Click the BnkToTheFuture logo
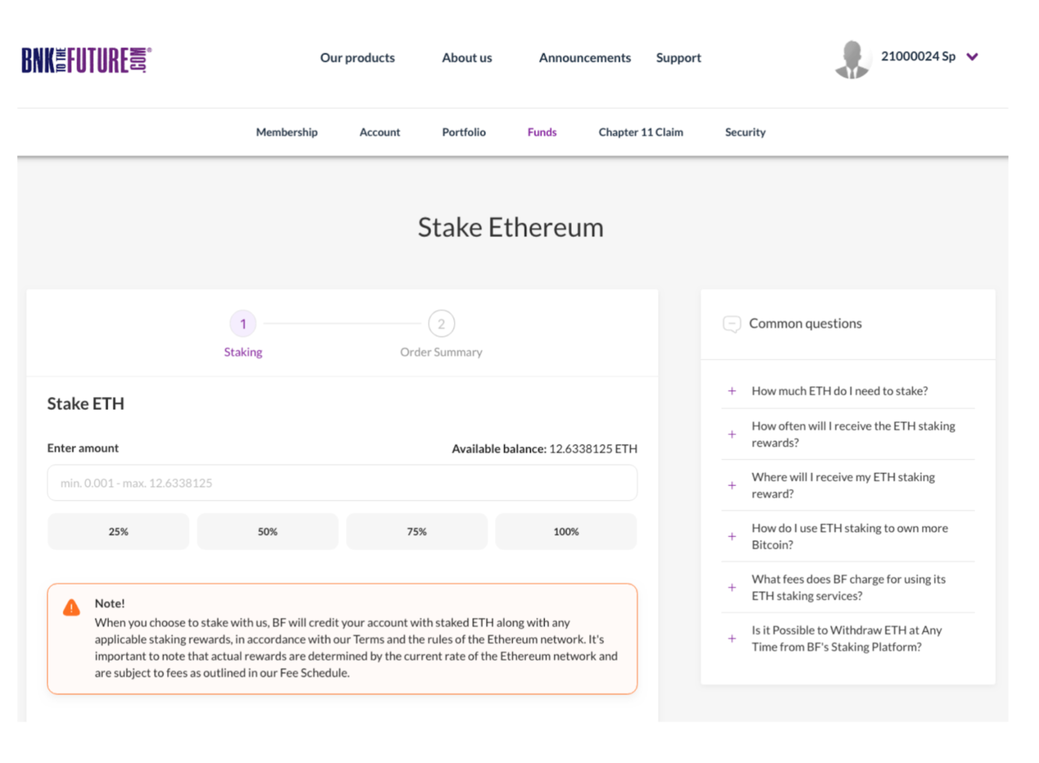 tap(86, 60)
